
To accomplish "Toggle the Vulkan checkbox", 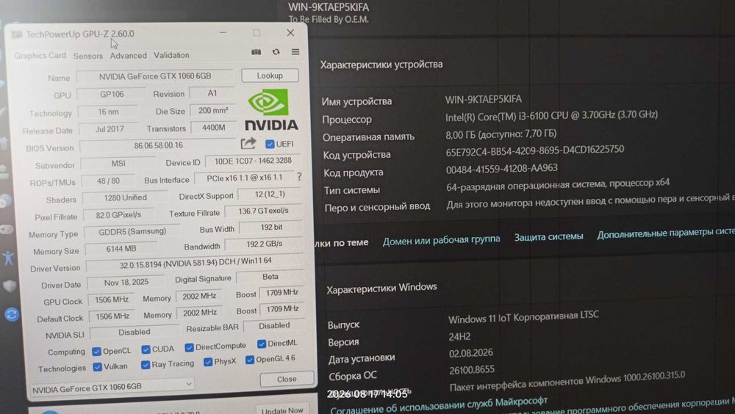I will 97,367.
